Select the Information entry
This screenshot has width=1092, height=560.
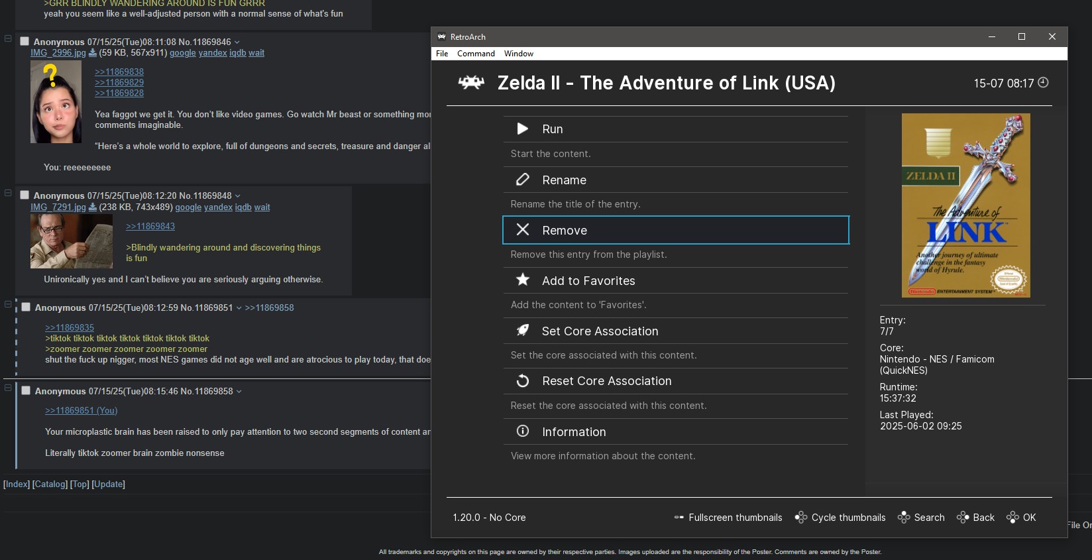(676, 431)
